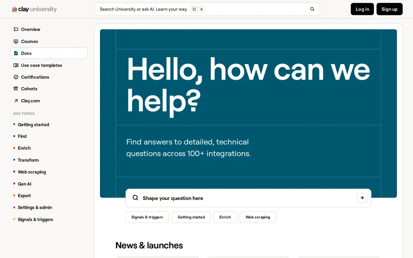This screenshot has height=258, width=413.
Task: Open Clay.com external link arrow icon
Action: [16, 101]
